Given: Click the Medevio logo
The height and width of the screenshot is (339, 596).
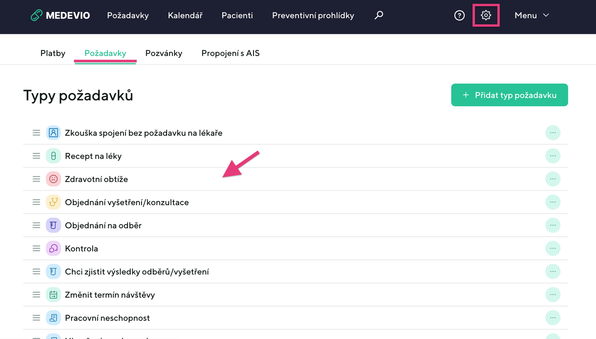Looking at the screenshot, I should coord(60,15).
